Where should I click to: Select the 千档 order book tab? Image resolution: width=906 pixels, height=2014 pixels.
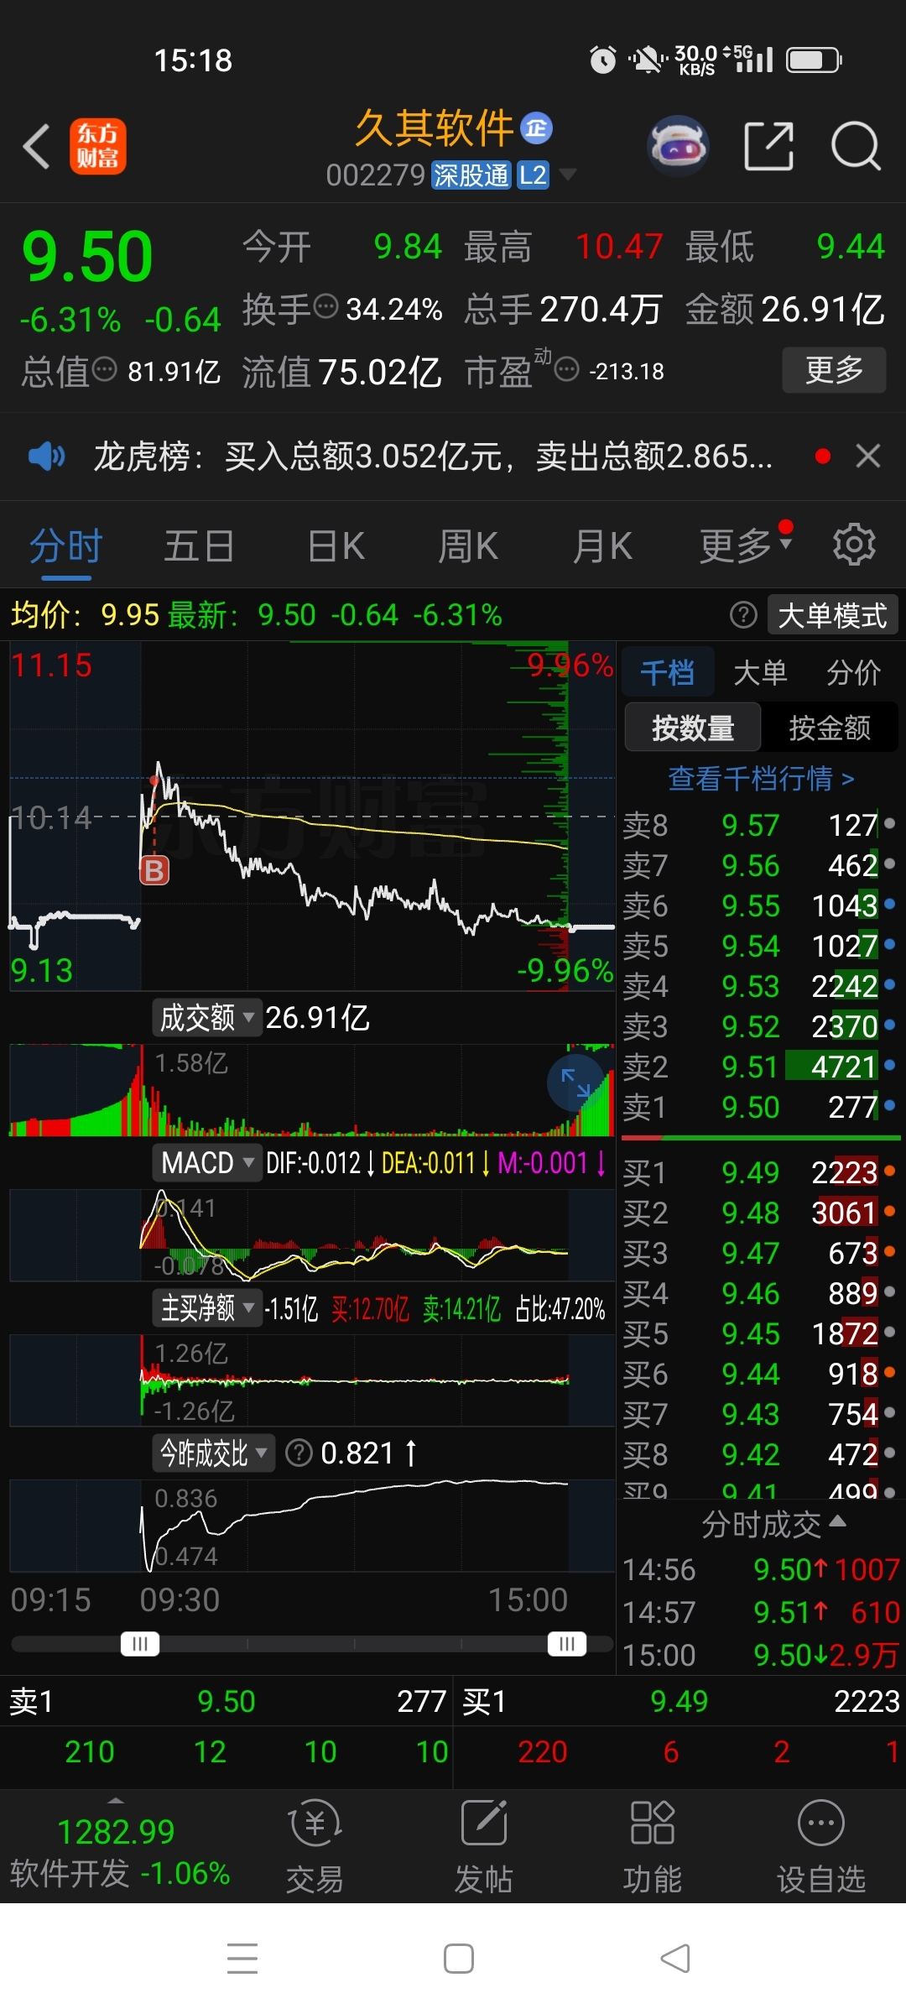click(x=668, y=672)
